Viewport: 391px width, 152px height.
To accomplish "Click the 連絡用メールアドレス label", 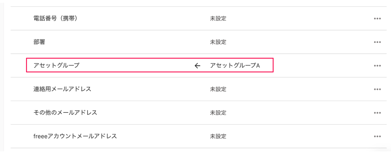I will click(x=62, y=89).
